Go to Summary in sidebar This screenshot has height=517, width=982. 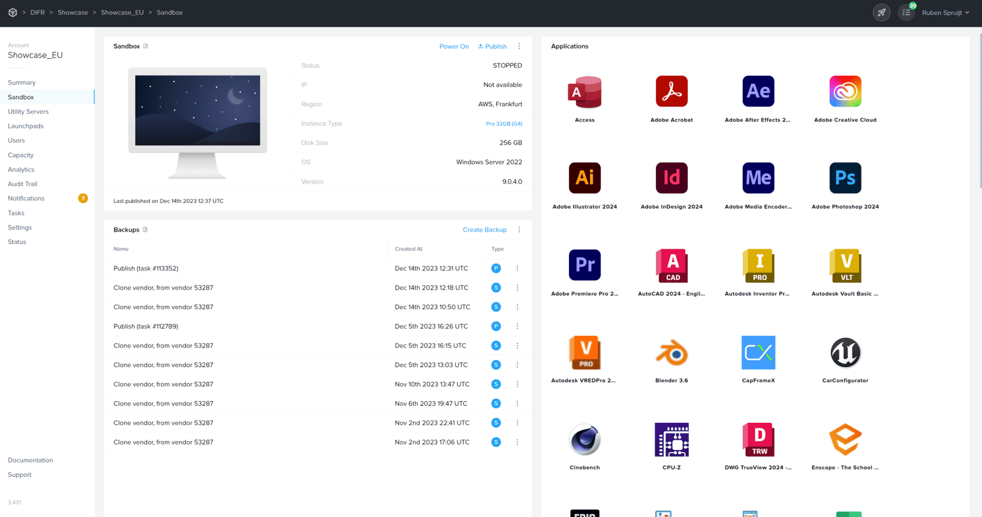[22, 83]
